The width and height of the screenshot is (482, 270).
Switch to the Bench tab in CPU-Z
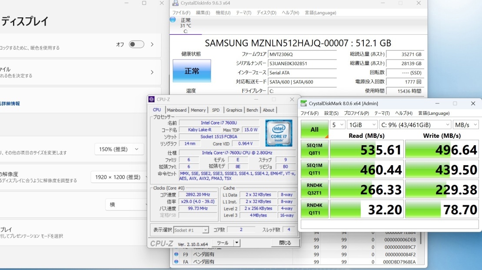point(252,110)
